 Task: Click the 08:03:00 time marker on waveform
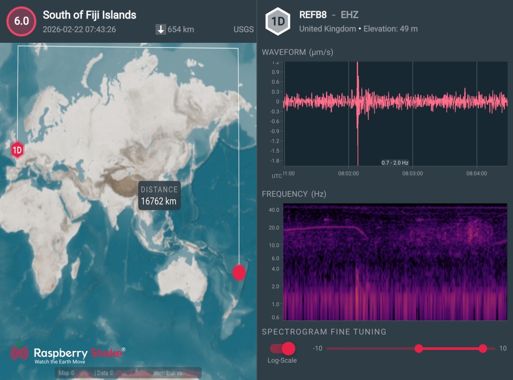[x=412, y=174]
